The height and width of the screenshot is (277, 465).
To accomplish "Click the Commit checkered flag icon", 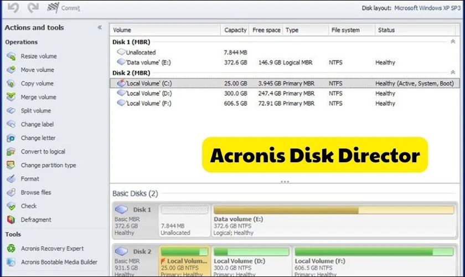I will pos(53,7).
